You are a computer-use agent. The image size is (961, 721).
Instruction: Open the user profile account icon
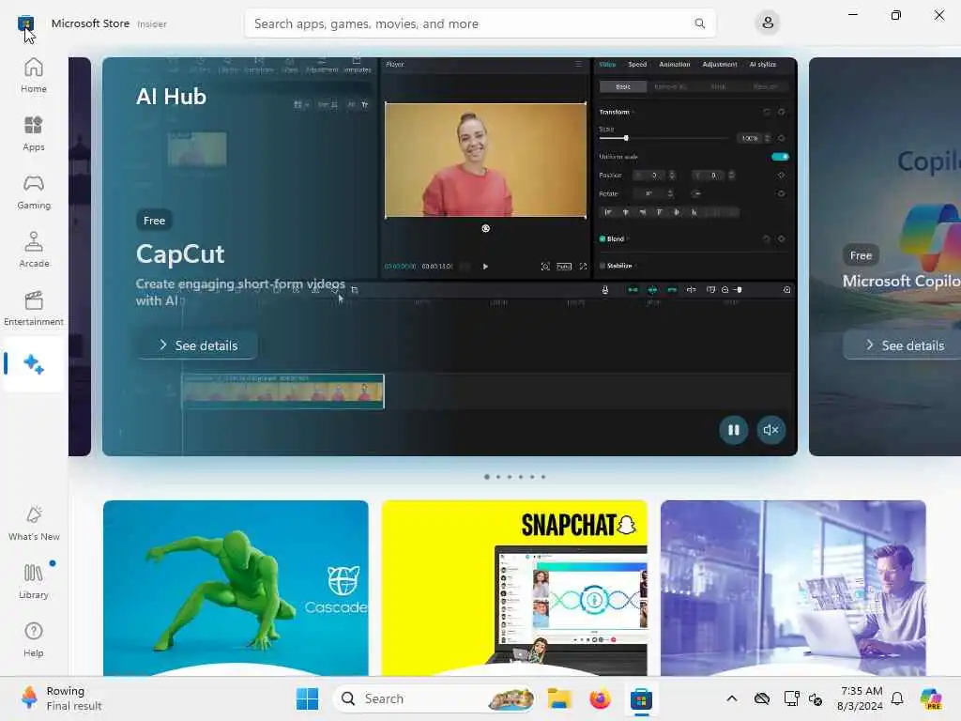point(768,23)
